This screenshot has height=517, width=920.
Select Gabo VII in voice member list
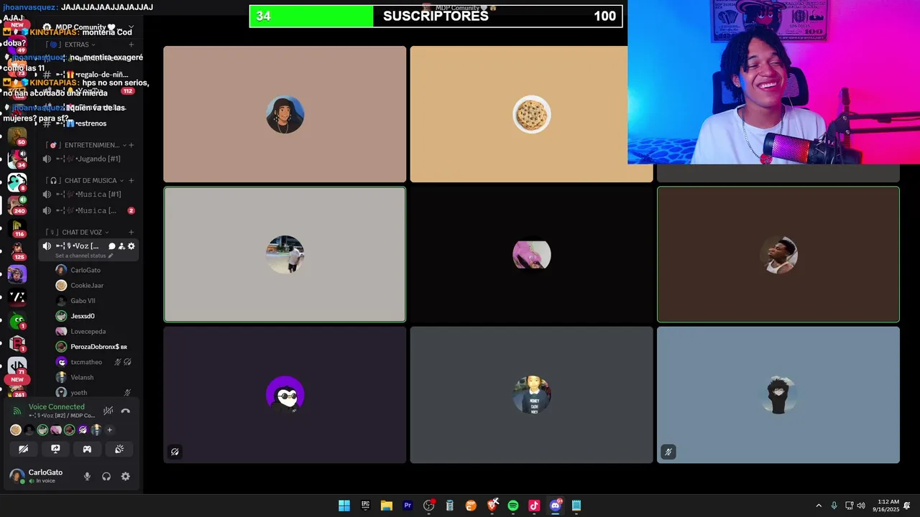pyautogui.click(x=95, y=301)
